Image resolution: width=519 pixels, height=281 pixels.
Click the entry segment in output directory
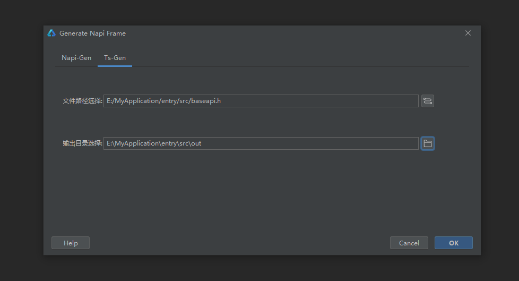click(168, 143)
